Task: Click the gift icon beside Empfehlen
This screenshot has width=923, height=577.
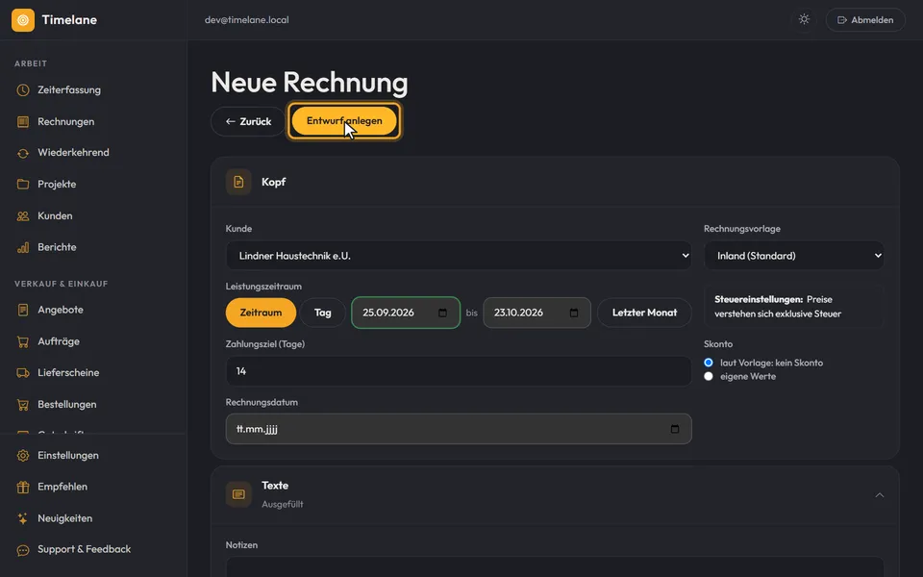Action: [23, 487]
